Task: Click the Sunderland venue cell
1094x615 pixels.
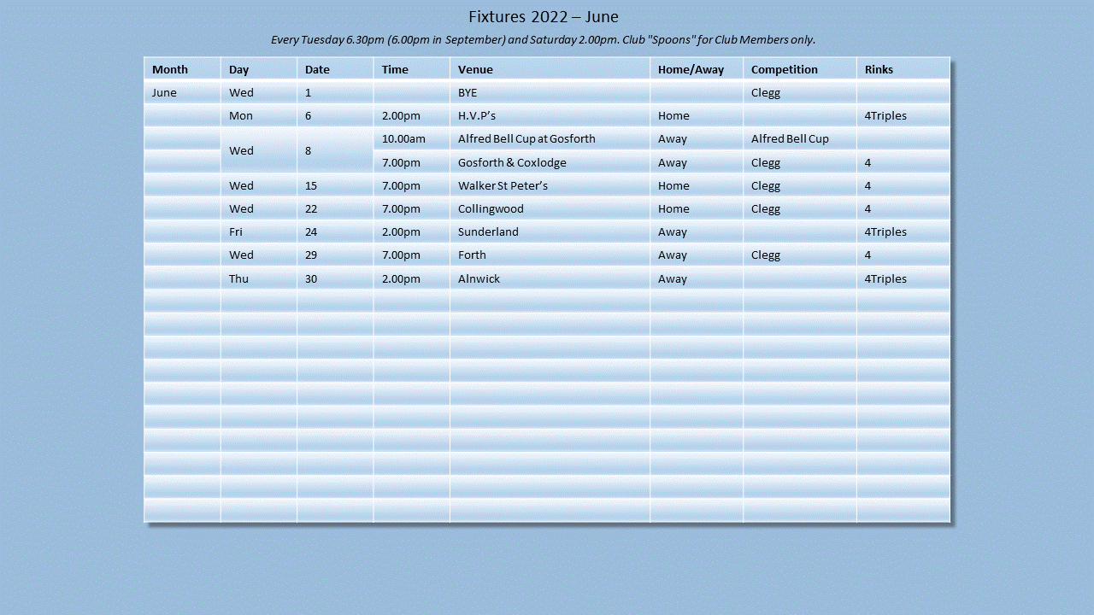Action: point(488,231)
